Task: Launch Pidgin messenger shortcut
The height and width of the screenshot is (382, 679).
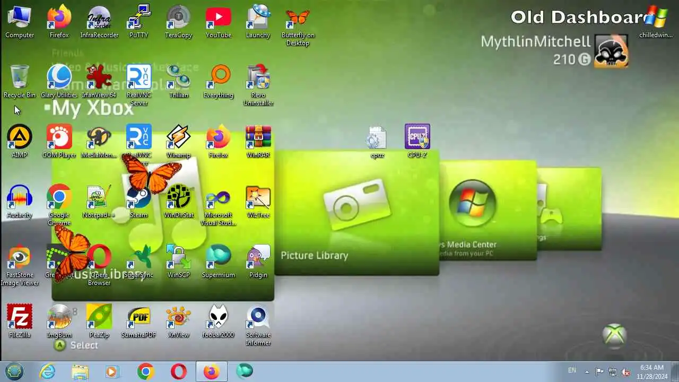Action: [x=258, y=262]
